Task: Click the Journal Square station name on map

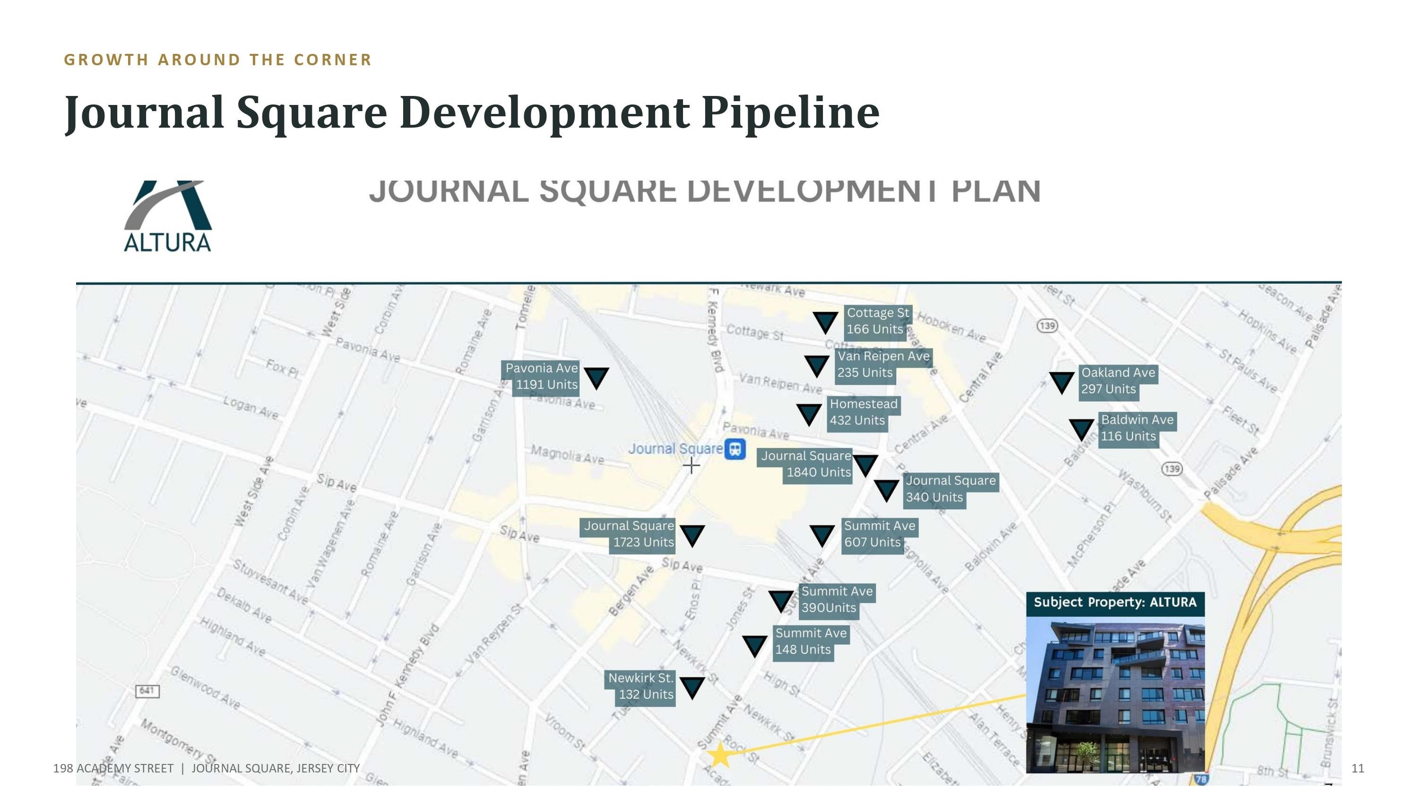Action: coord(675,449)
